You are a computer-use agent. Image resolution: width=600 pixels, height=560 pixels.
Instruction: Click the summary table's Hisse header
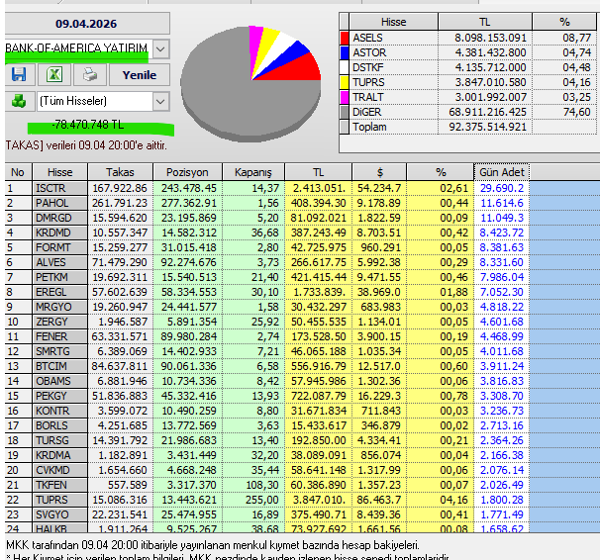(x=394, y=22)
